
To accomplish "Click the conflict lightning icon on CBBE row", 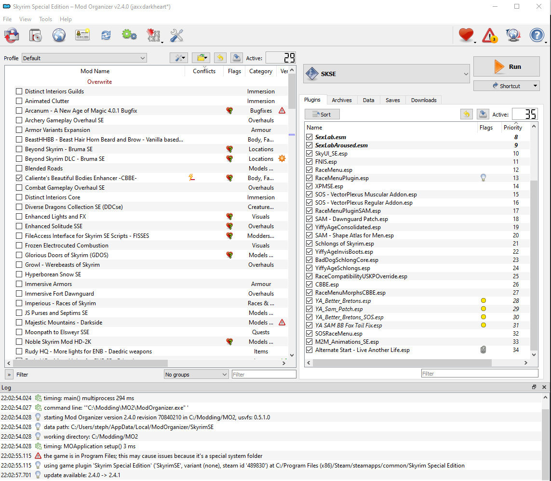I will (191, 178).
